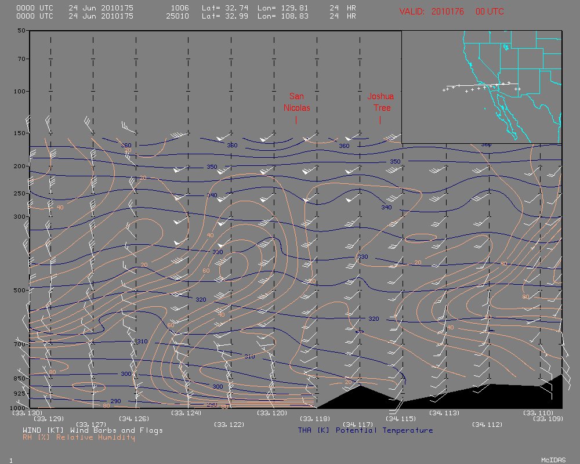580x464 pixels.
Task: Click the WIND [KT] Wind Barbs and Flags legend
Action: click(x=92, y=430)
